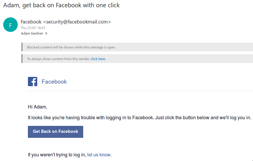This screenshot has height=161, width=253.
Task: Click the teal F sender avatar
Action: (10, 25)
